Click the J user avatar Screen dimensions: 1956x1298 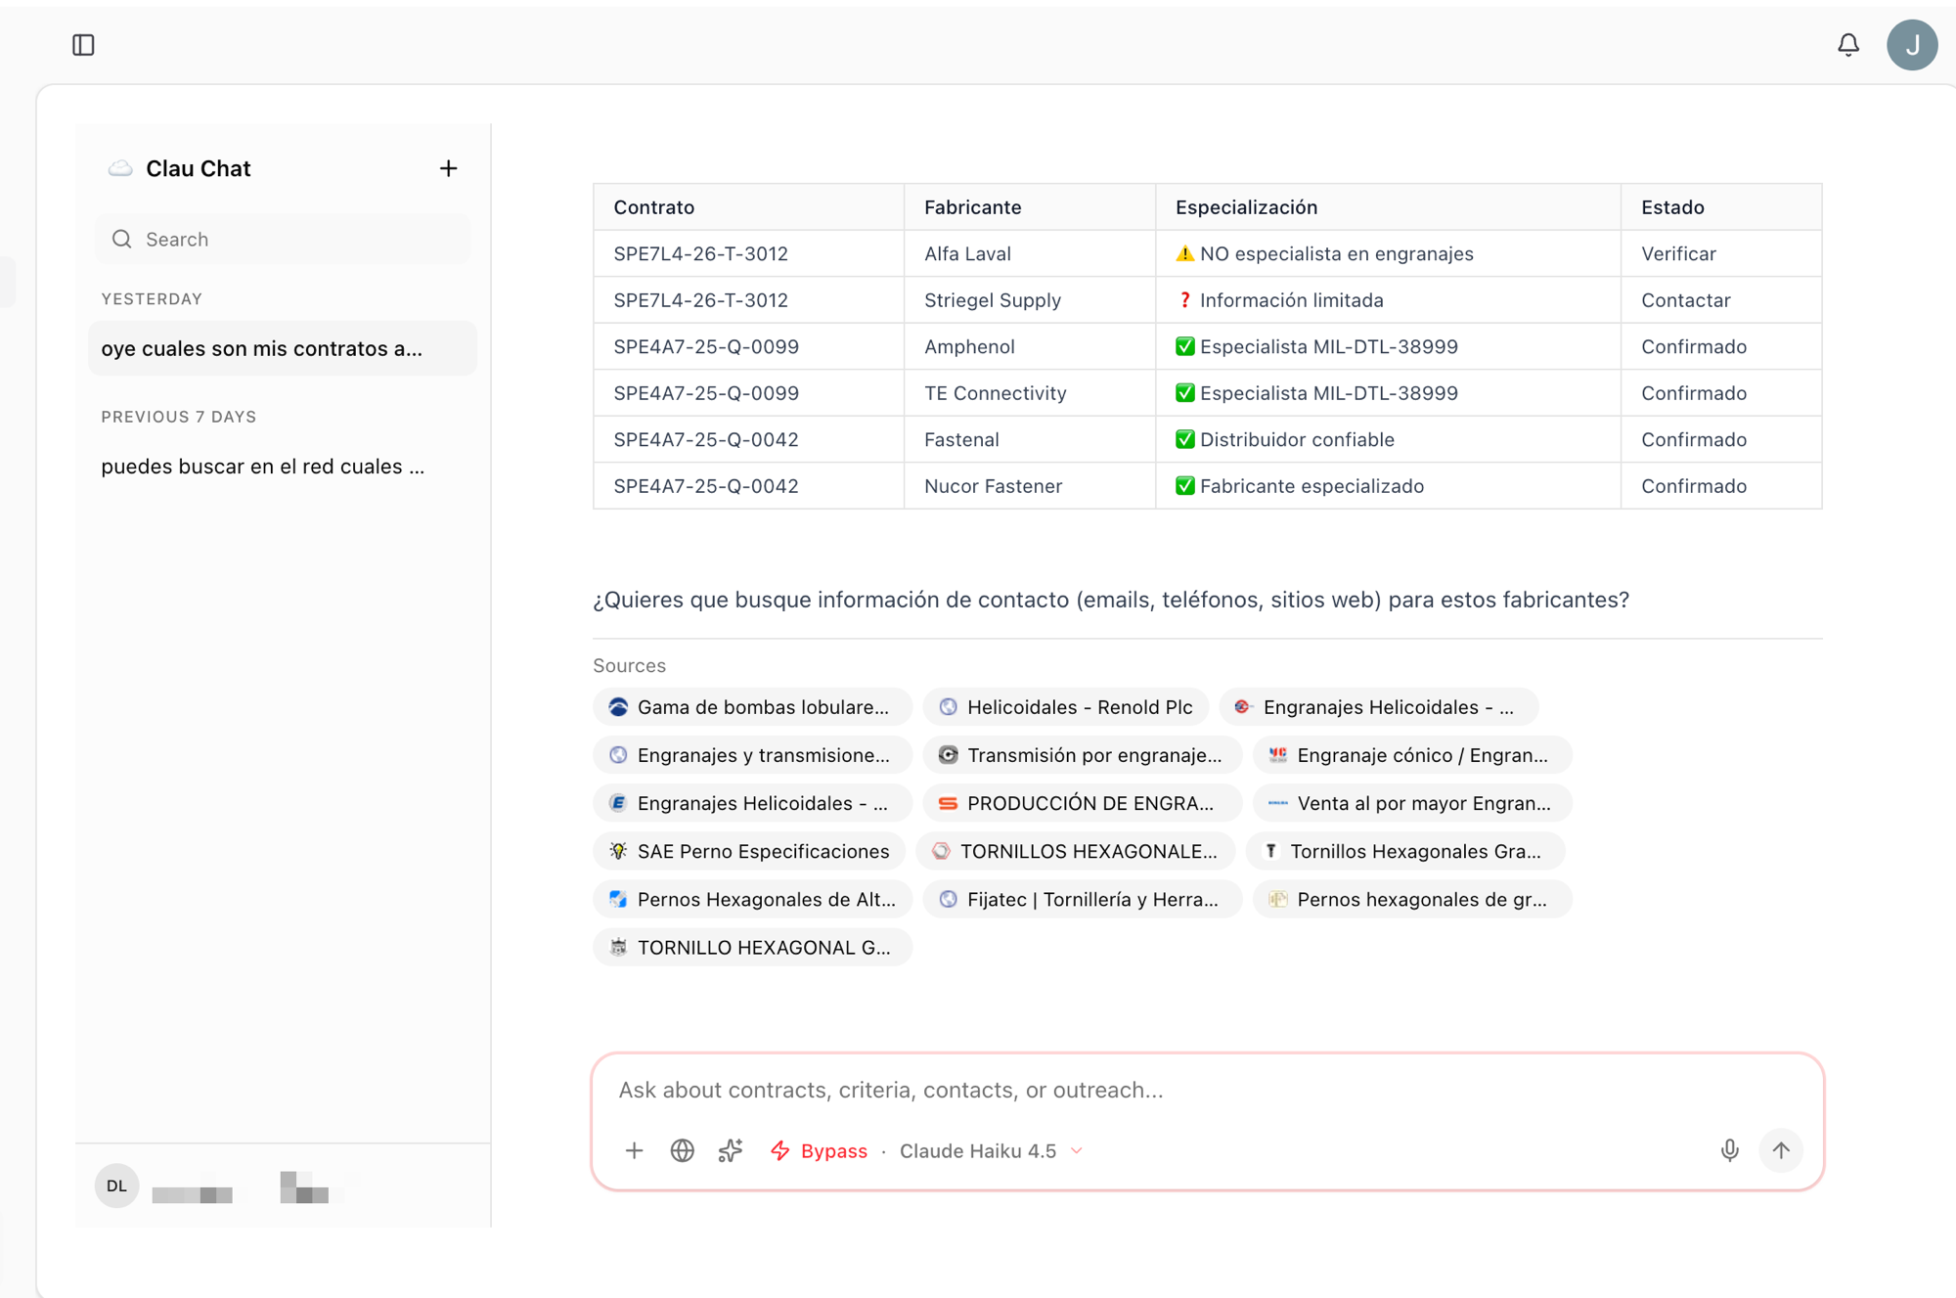click(x=1911, y=45)
